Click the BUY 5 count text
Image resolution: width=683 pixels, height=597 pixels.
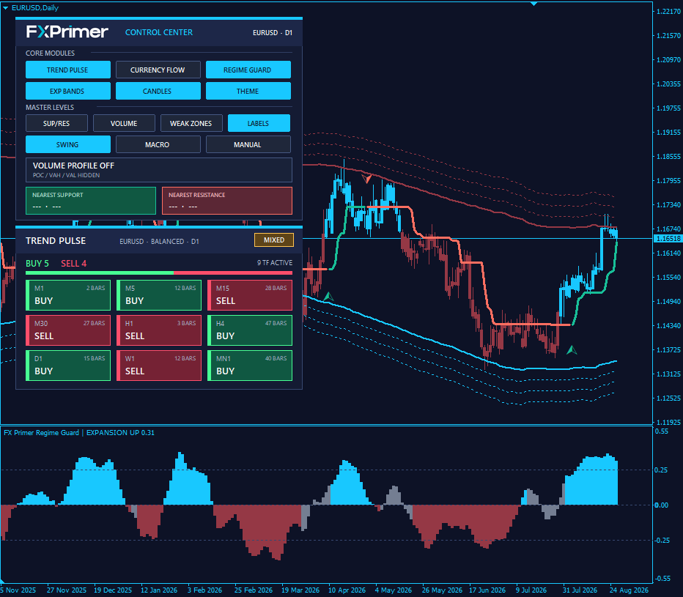tap(37, 264)
